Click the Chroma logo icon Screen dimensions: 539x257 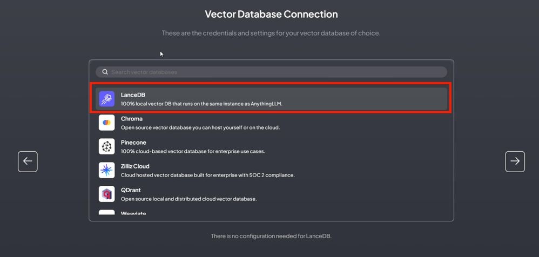pyautogui.click(x=106, y=123)
